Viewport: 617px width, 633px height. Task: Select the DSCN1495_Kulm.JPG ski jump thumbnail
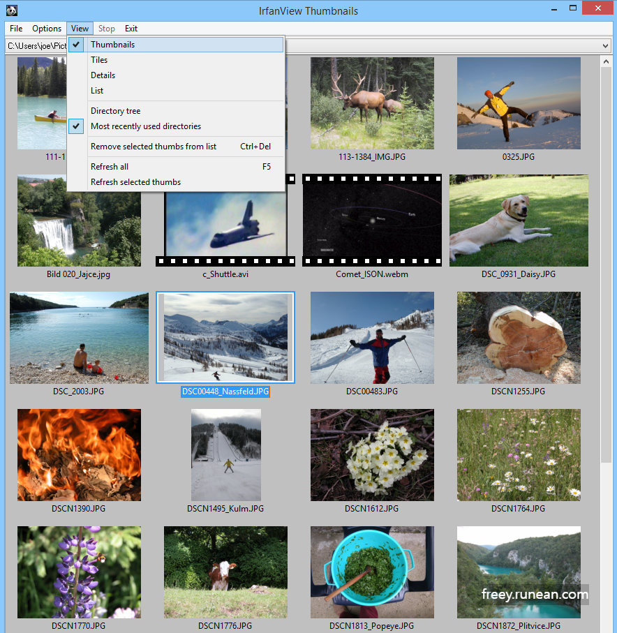click(x=225, y=455)
